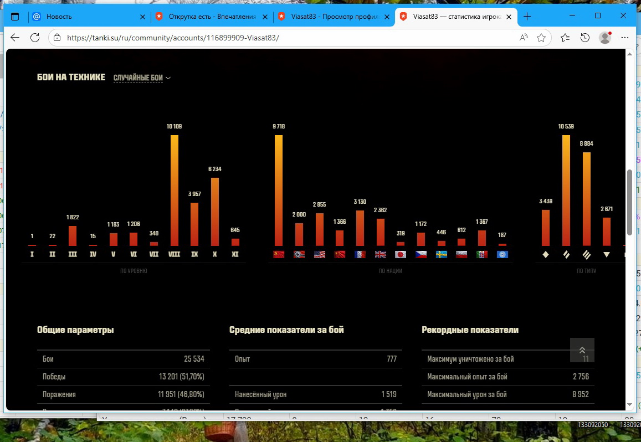Open a new browser tab
Screen dimensions: 641x442
527,17
